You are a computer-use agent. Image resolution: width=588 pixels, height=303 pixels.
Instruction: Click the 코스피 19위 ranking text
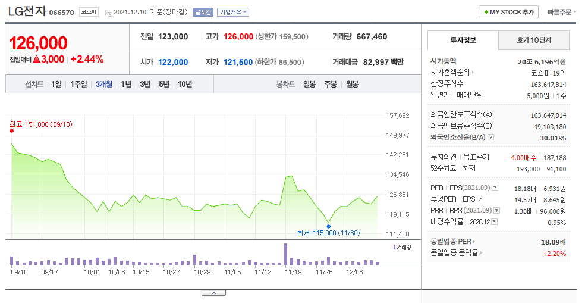tap(549, 73)
